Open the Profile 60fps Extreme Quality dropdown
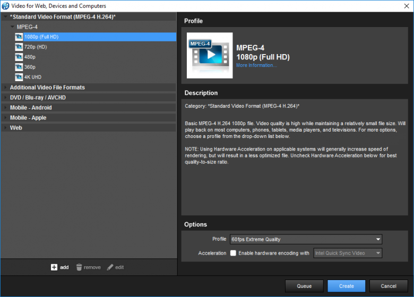Screen dimensions: 414x297 point(306,239)
